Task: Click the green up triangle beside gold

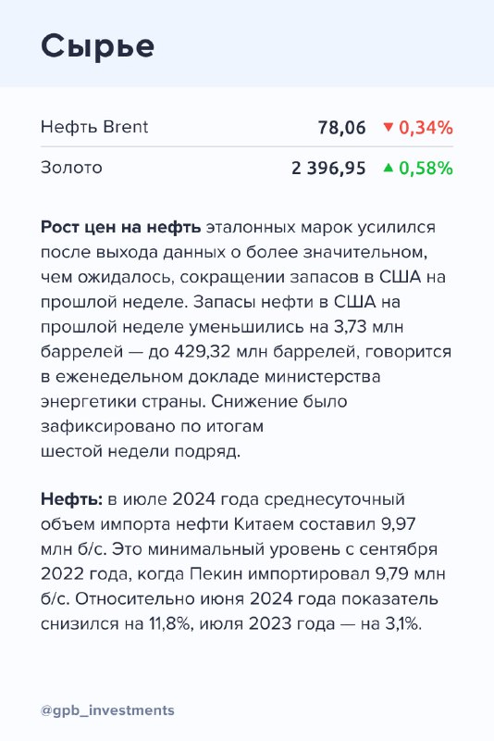Action: coord(389,168)
